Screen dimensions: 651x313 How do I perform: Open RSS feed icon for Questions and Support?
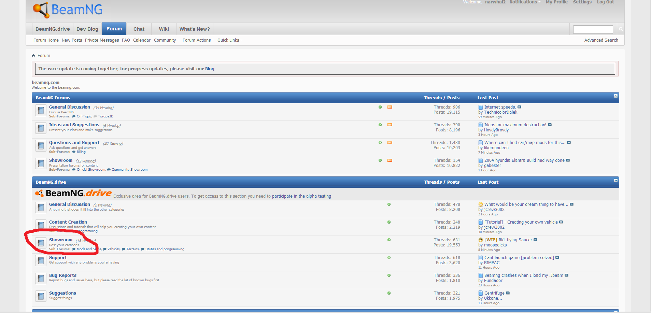[x=390, y=143]
